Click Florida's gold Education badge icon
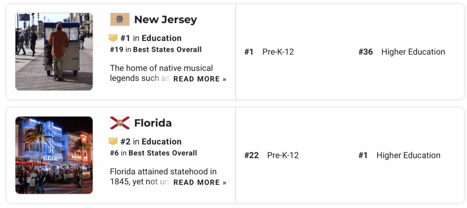Screen dimensions: 467x208 113,141
